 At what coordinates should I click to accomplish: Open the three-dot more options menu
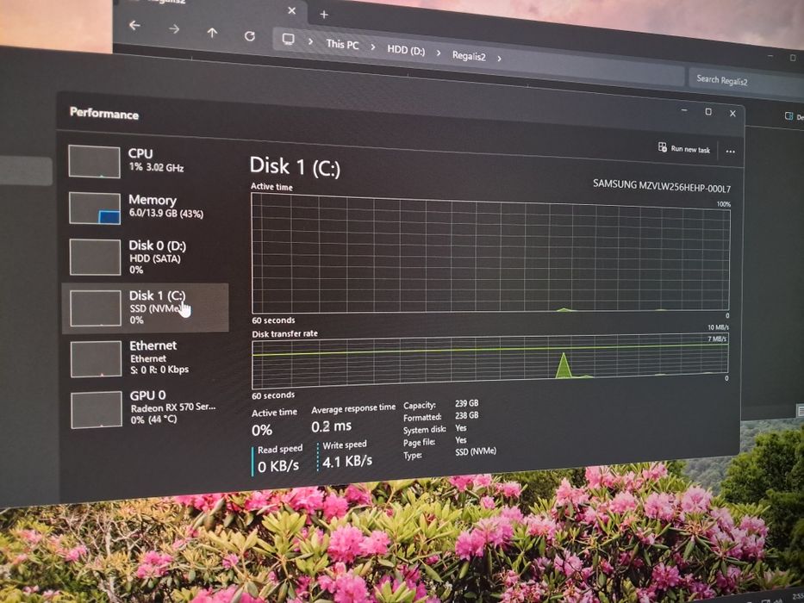(730, 152)
